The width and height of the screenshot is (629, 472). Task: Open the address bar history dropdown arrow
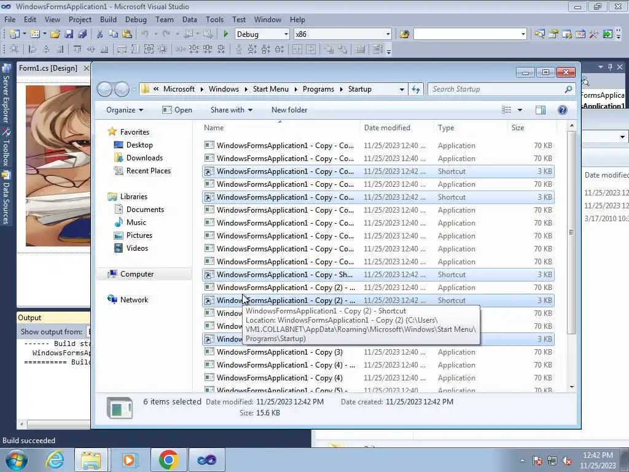coord(402,89)
